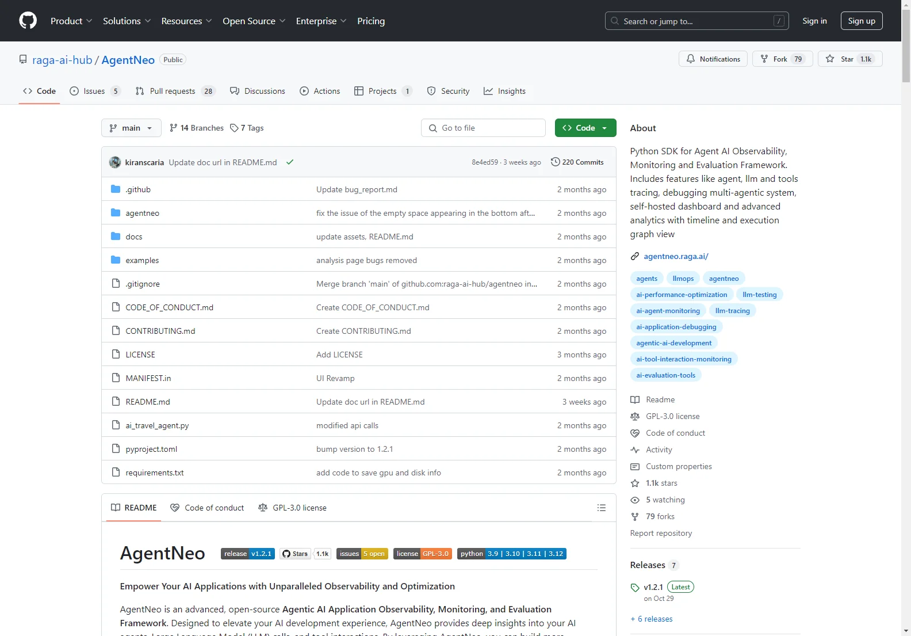
Task: Open the Insights tab
Action: click(x=504, y=91)
